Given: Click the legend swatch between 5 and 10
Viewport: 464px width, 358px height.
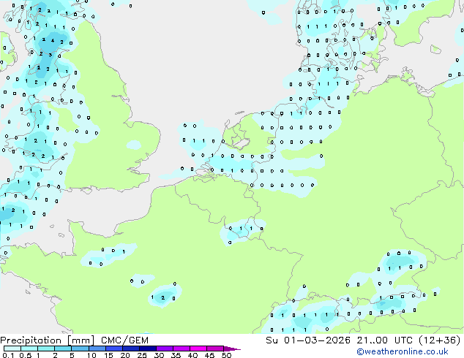Looking at the screenshot, I should click(x=80, y=349).
